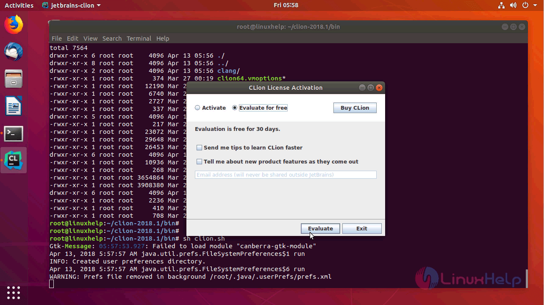Open LibreOffice Writer from the dock
Image resolution: width=544 pixels, height=305 pixels.
14,106
